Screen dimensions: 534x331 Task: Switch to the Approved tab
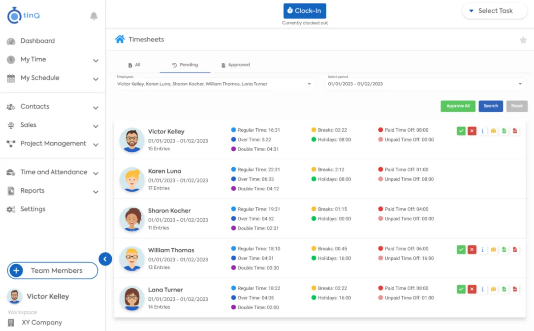click(235, 65)
